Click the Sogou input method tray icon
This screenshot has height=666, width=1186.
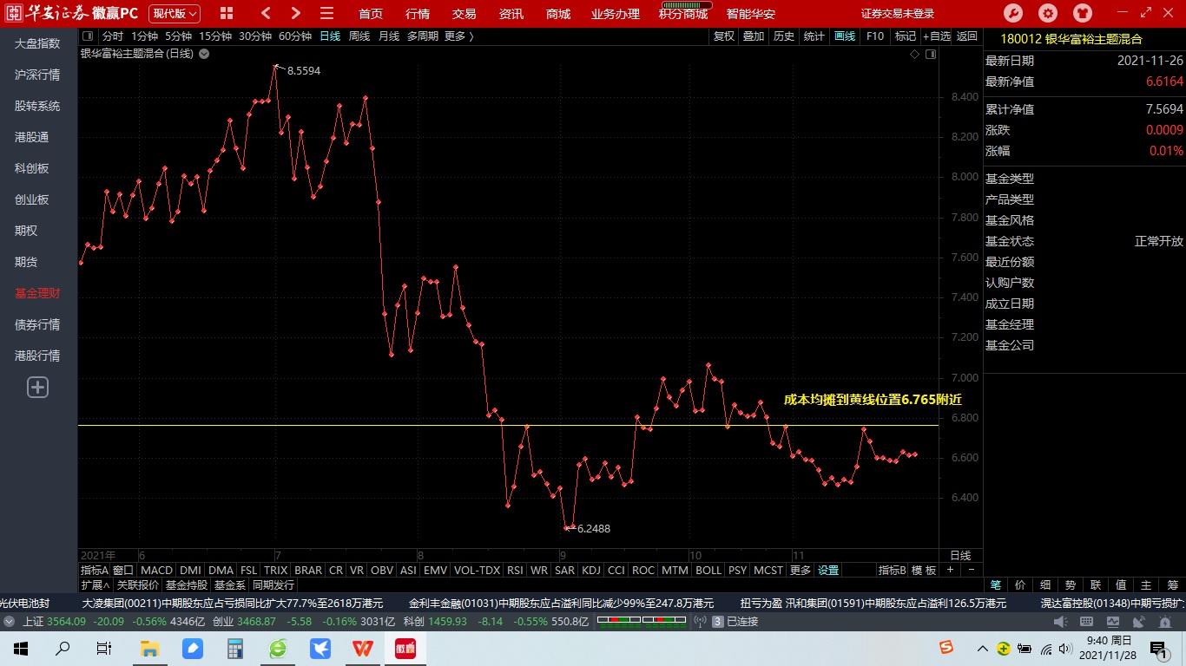(x=946, y=648)
